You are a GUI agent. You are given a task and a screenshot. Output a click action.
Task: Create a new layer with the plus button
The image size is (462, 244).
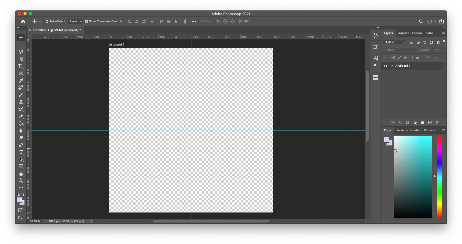pos(430,123)
